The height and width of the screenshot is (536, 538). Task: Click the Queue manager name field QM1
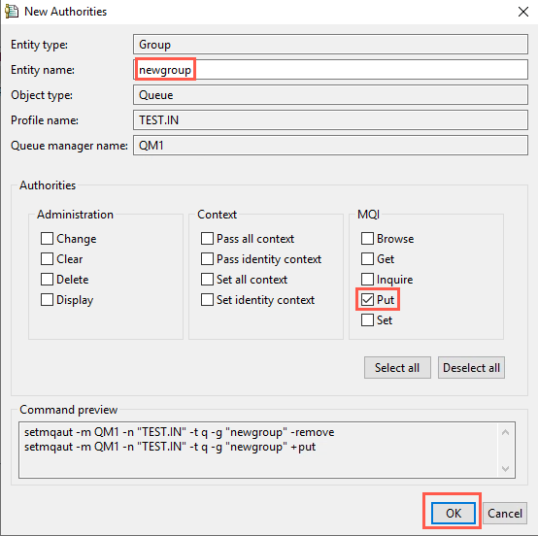click(330, 146)
